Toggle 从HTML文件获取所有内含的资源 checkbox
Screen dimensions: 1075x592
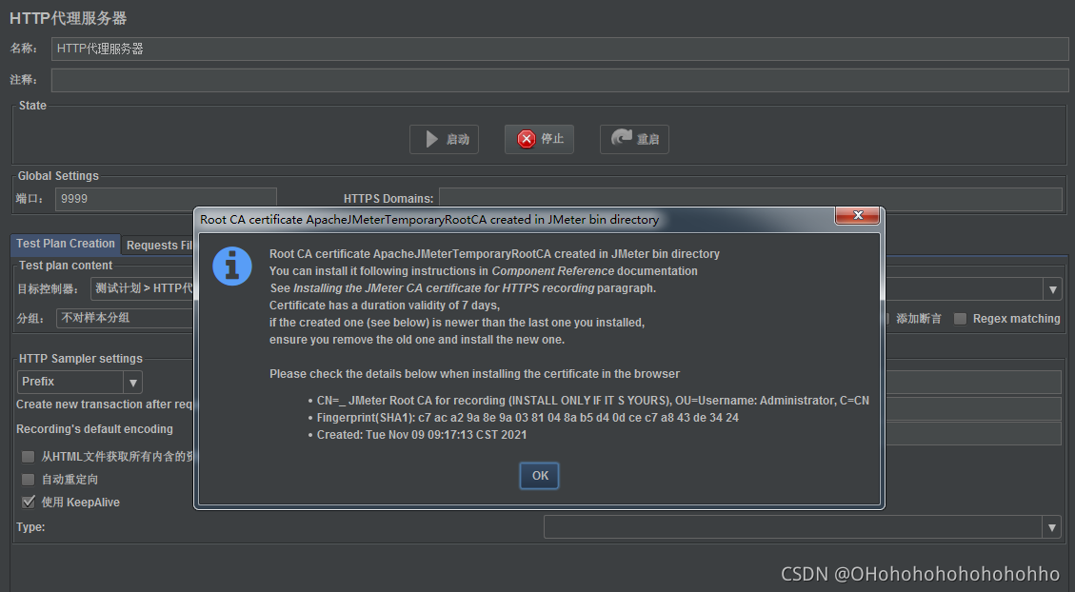pos(29,456)
